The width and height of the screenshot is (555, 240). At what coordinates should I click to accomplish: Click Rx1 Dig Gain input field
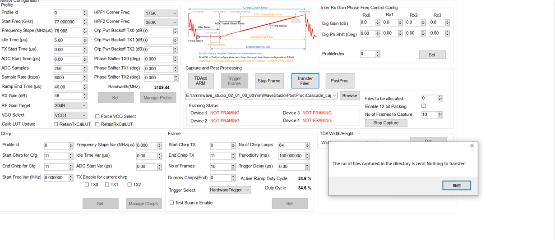pos(391,23)
